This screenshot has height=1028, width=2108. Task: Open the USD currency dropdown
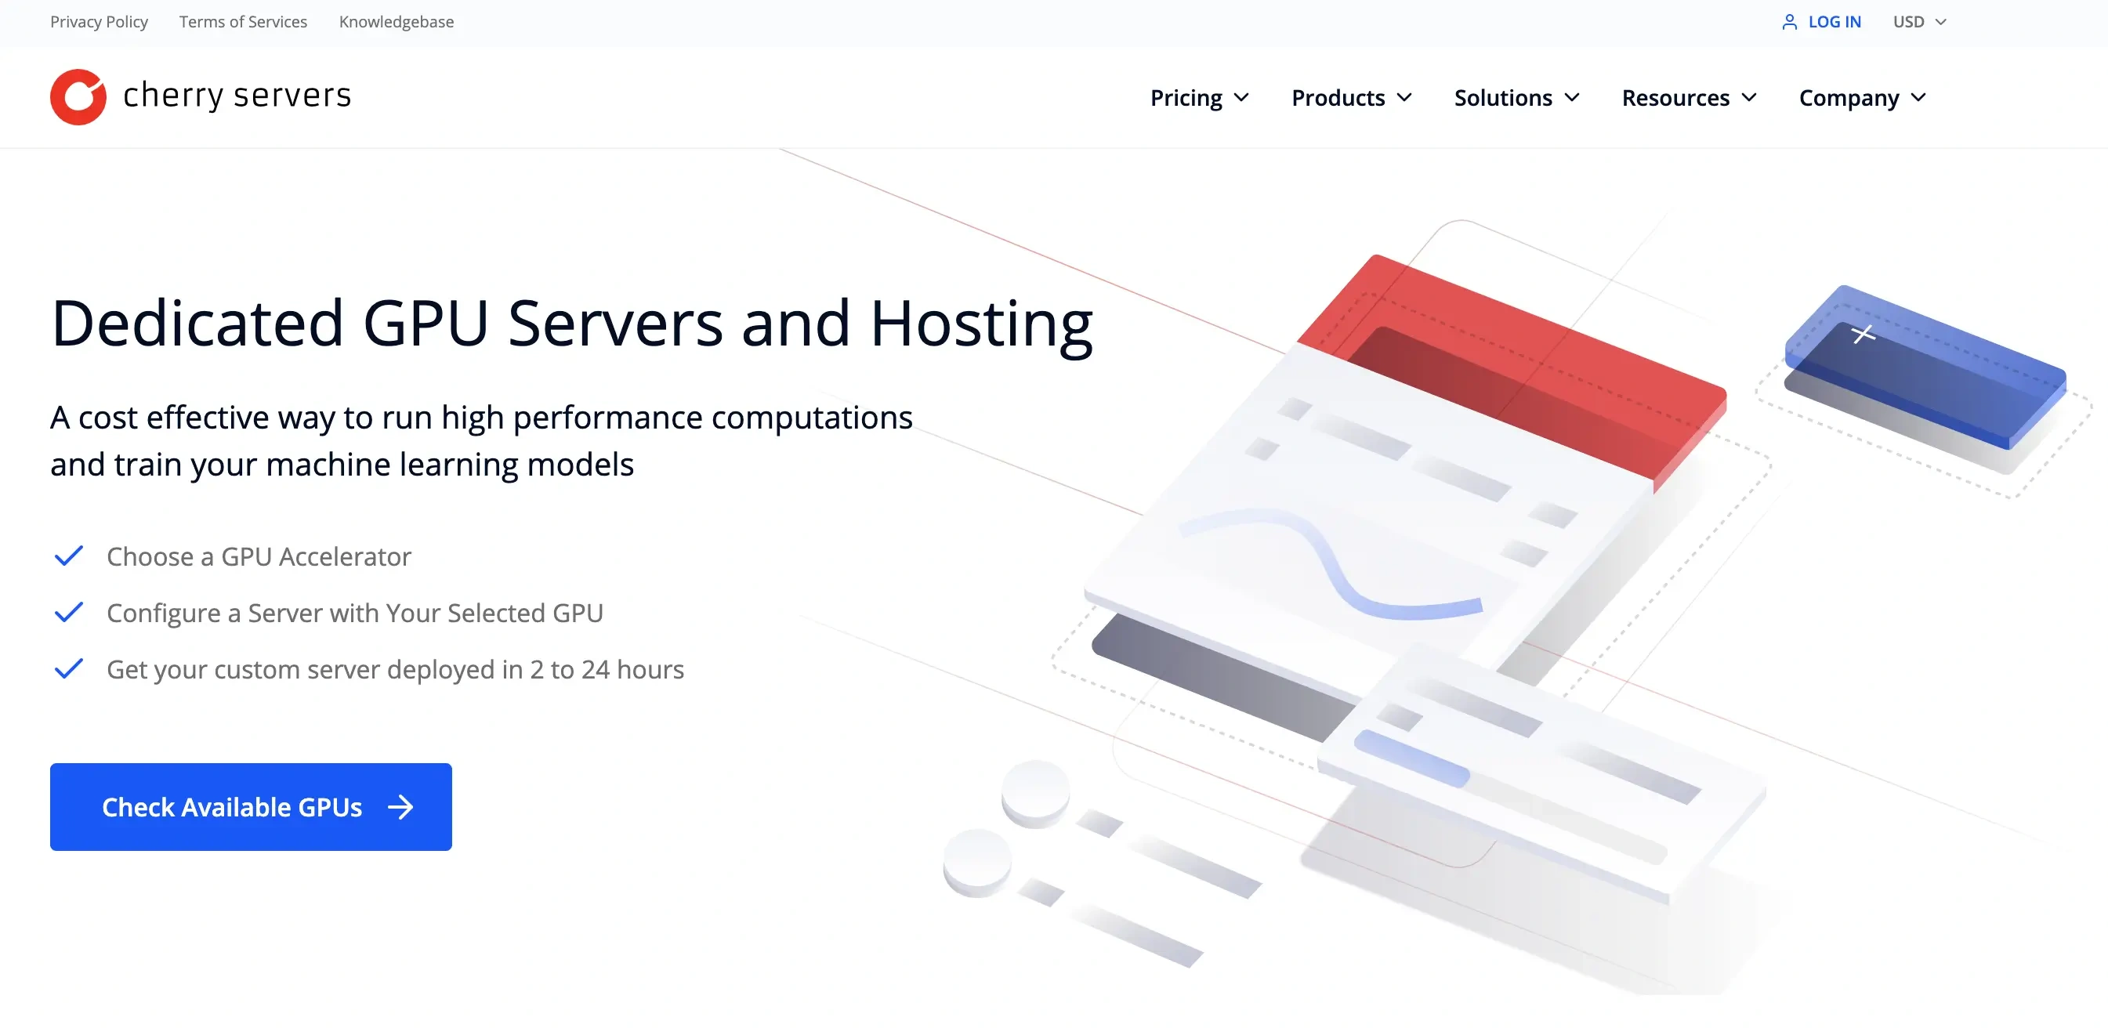tap(1919, 22)
